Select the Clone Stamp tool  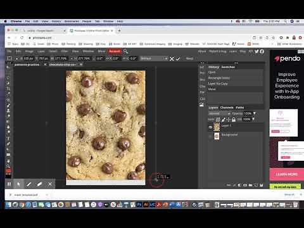coord(8,111)
